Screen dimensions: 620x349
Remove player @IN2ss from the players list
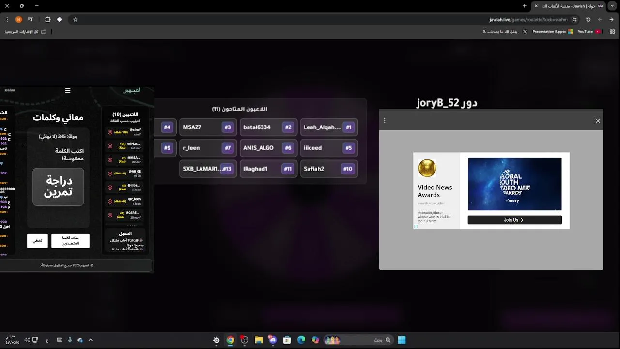pos(110,146)
